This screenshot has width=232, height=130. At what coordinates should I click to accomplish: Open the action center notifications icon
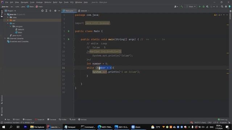227,127
